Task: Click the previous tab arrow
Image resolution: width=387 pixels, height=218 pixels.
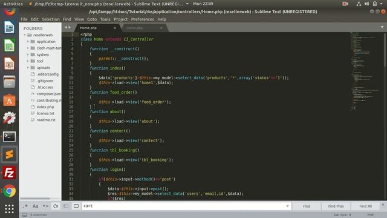Action: [66, 27]
